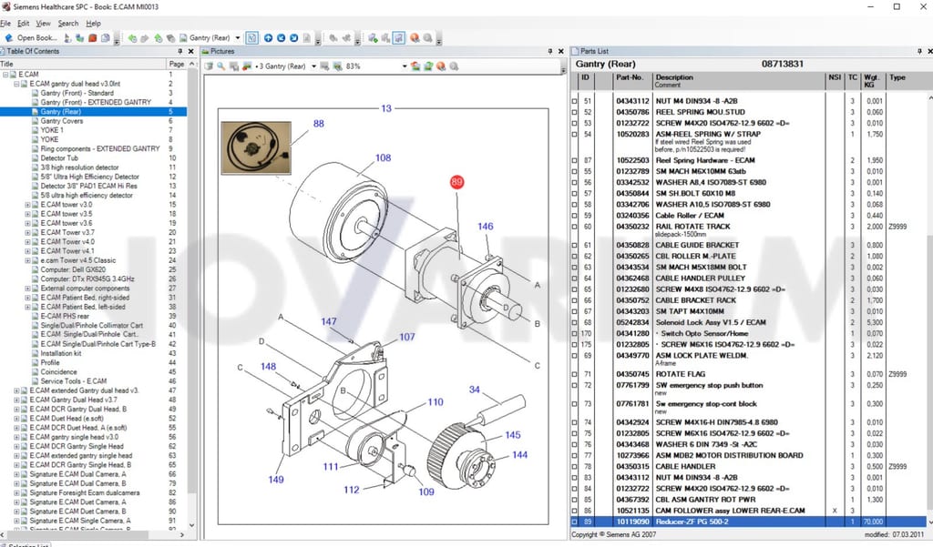Click the red hotspot marker 89 on drawing
Screen dimensions: 933x547
coord(457,182)
